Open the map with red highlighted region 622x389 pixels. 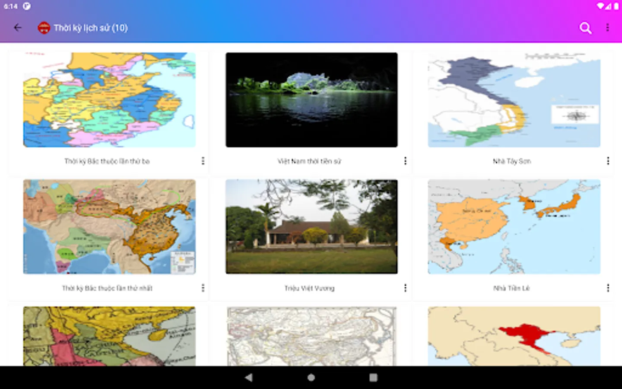click(x=514, y=336)
